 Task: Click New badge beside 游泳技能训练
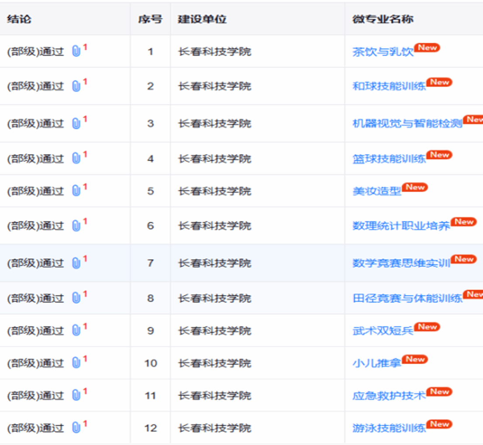(x=439, y=424)
